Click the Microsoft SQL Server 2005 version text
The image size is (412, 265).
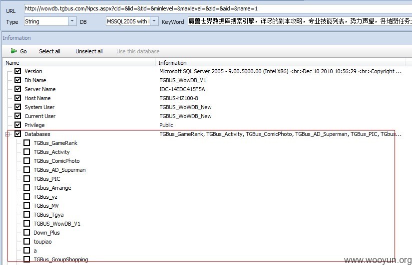pos(280,71)
